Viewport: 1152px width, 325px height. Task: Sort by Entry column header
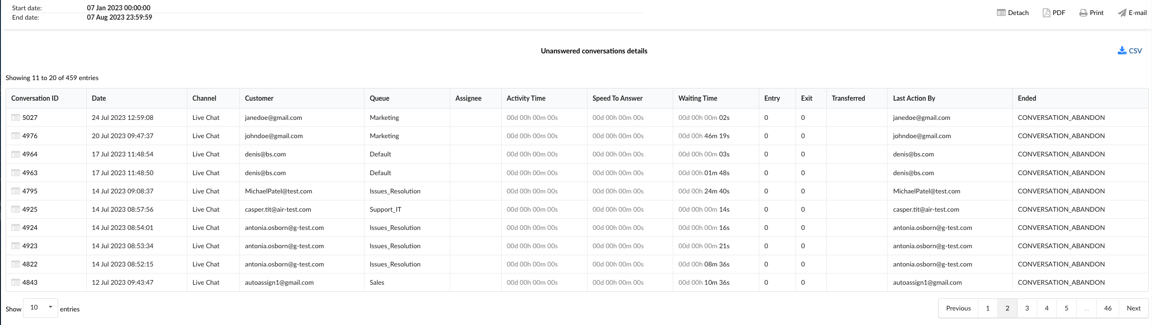(x=777, y=98)
